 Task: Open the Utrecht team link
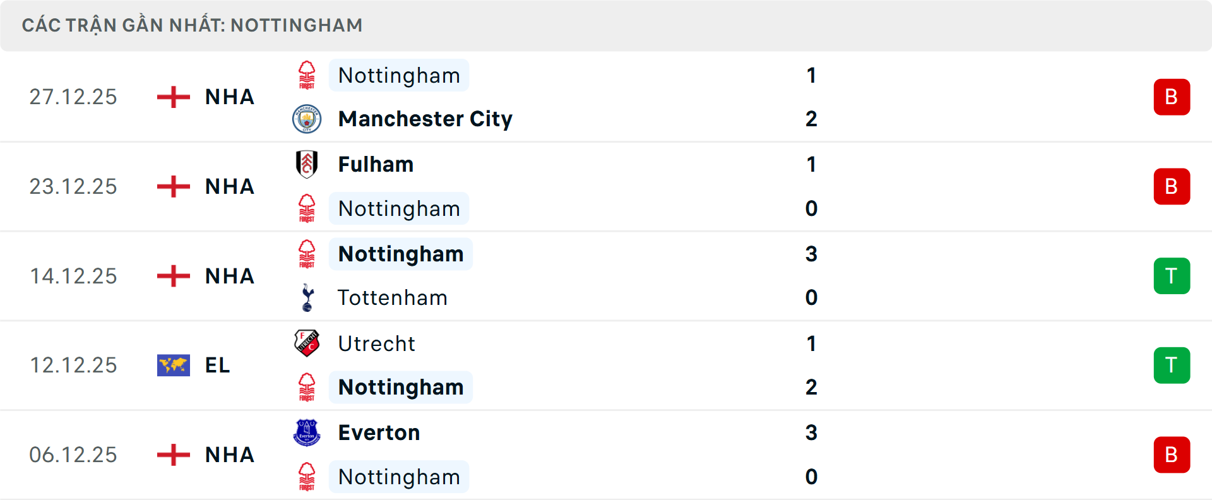376,343
